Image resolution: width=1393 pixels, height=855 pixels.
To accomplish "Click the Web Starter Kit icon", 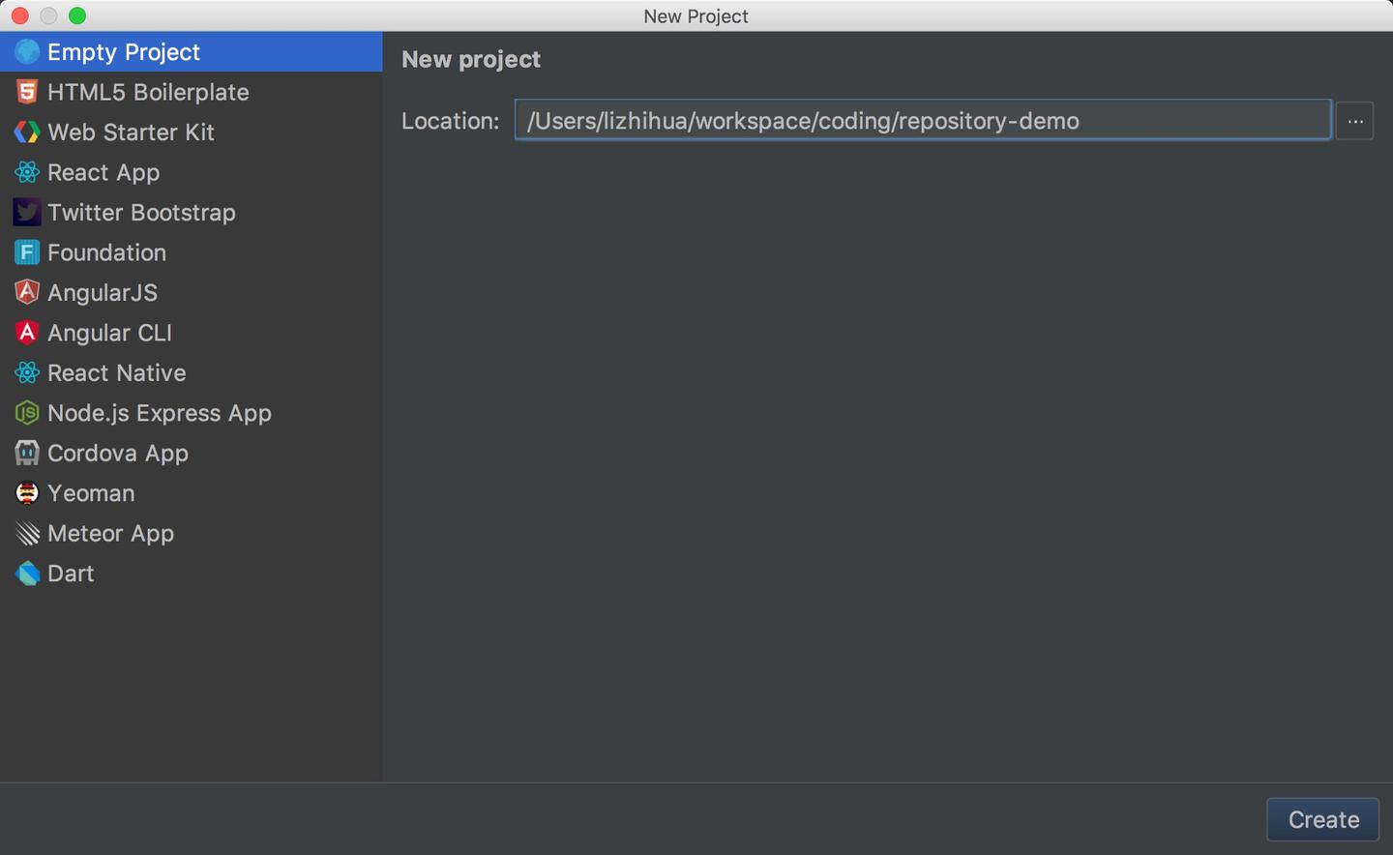I will 26,132.
